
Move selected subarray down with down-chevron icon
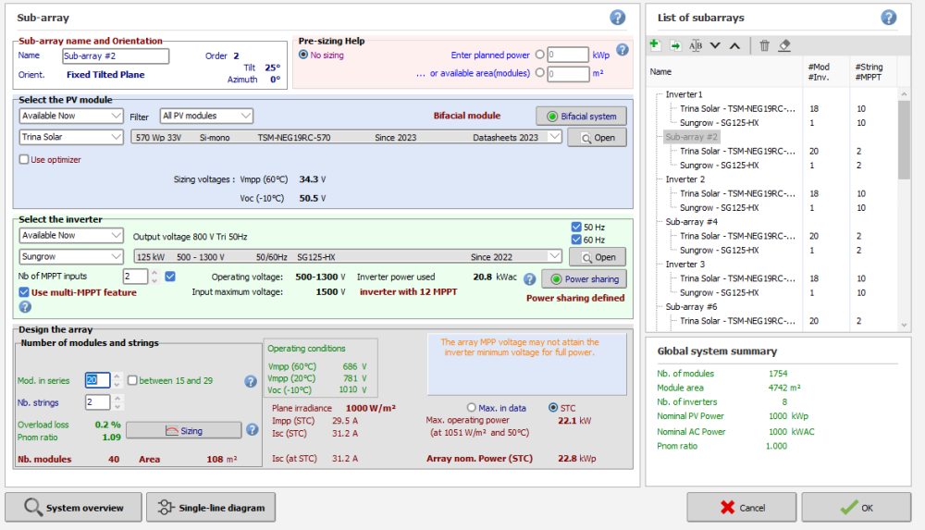tap(715, 44)
